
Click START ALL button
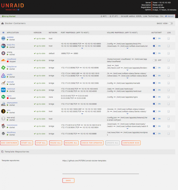(x=27, y=143)
